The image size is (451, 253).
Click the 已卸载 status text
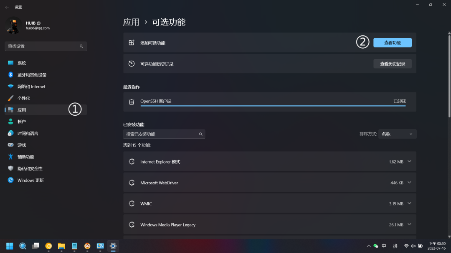pos(400,101)
